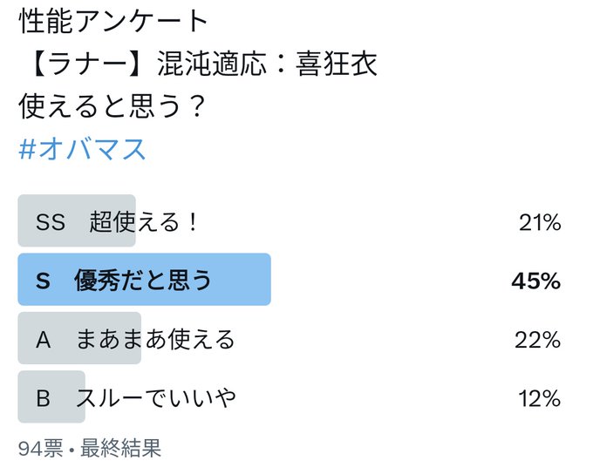593x474 pixels.
Task: Open the #オバマス hashtag link
Action: [x=82, y=149]
